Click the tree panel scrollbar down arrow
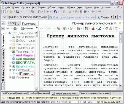The width and height of the screenshot is (124, 104). (36, 89)
